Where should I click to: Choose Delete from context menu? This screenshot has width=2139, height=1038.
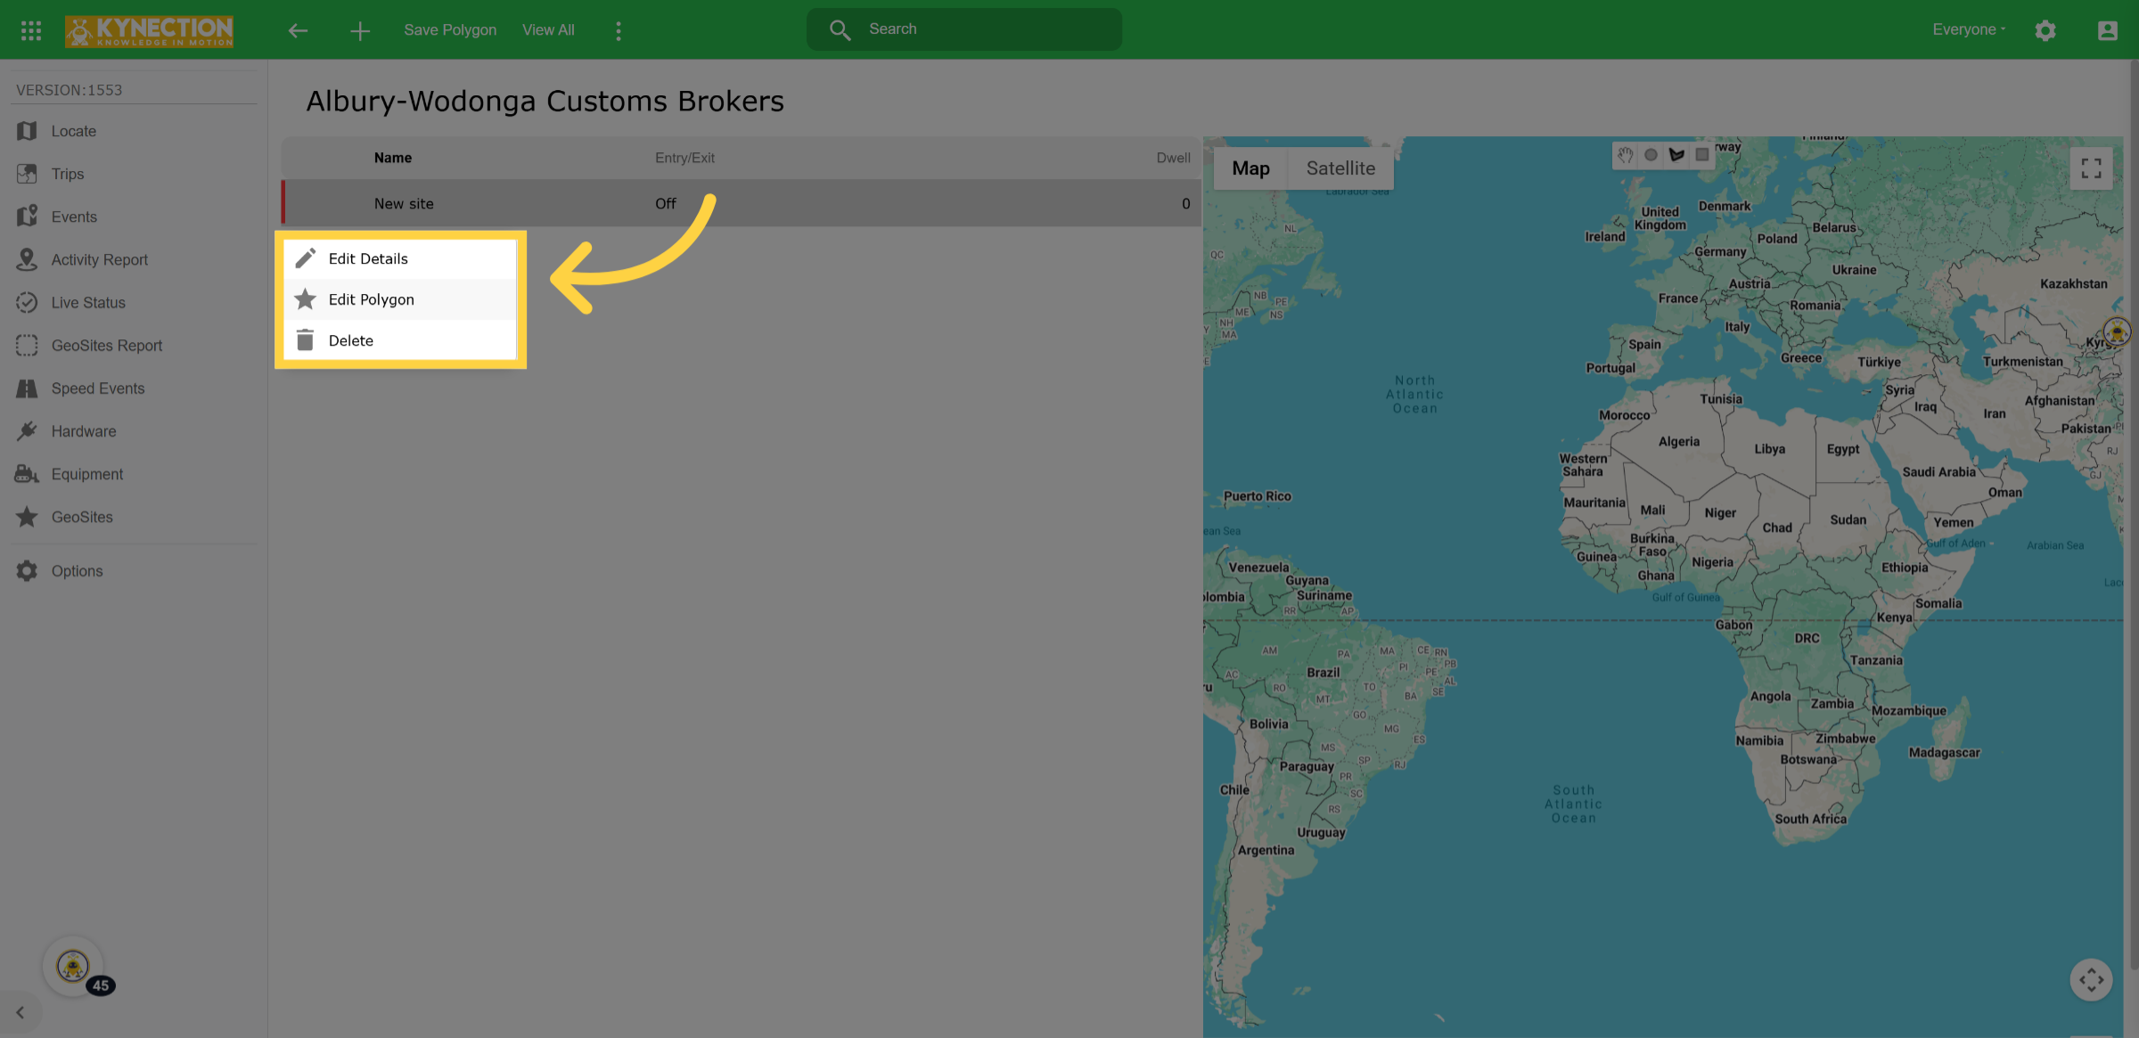(400, 340)
